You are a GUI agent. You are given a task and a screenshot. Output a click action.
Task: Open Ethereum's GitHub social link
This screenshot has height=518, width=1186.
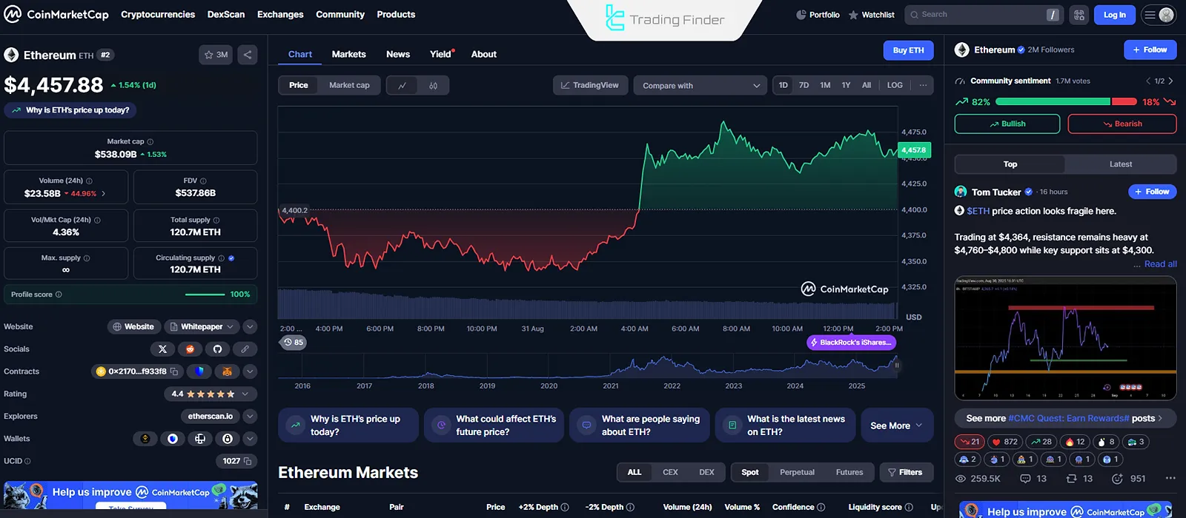pos(217,349)
